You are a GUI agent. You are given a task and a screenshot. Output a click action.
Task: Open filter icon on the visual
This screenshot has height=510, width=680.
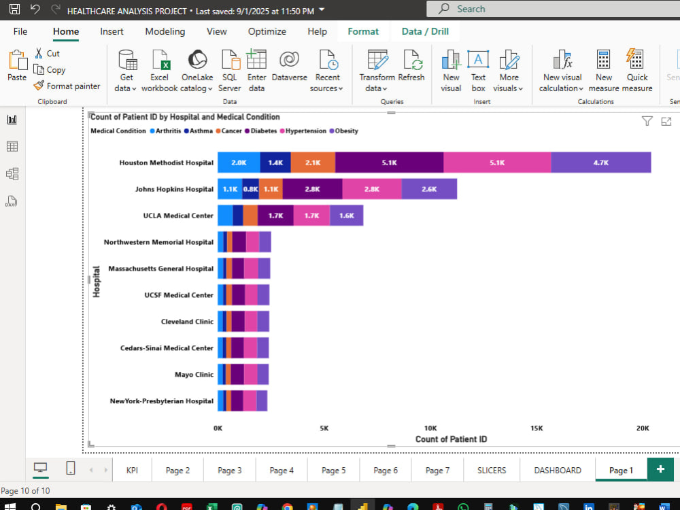647,121
